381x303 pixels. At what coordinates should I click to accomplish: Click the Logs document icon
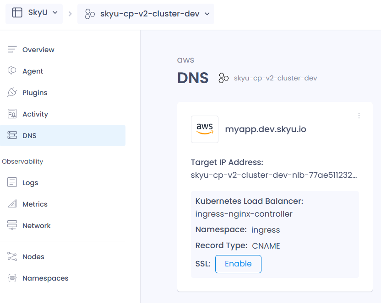pos(12,182)
